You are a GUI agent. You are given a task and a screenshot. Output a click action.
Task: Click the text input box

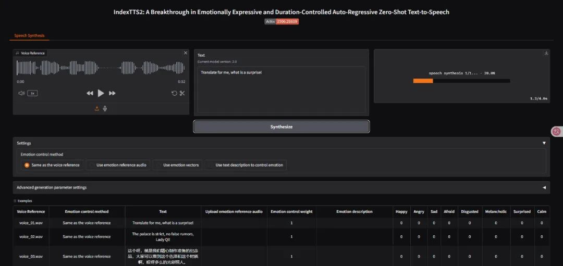tap(281, 90)
